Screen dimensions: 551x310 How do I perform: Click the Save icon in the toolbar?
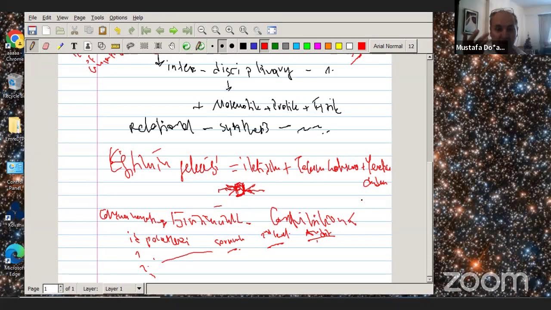tap(32, 30)
